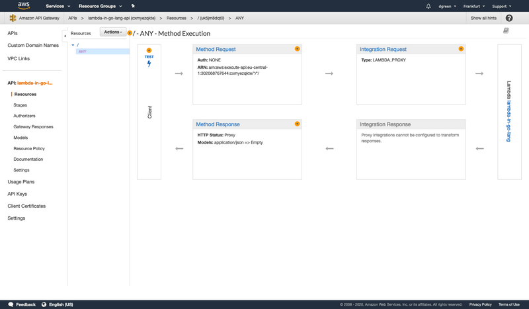Click the AWS logo
This screenshot has width=529, height=309.
click(x=24, y=5)
